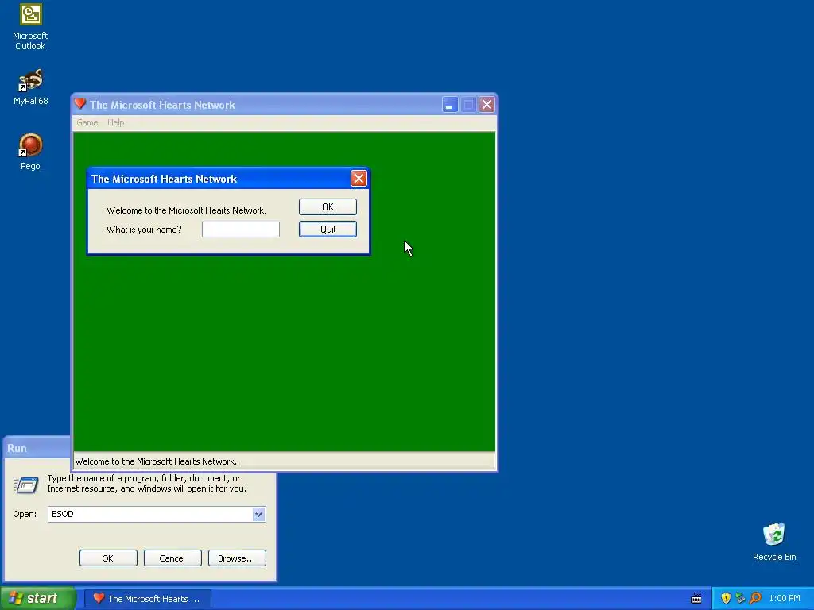The image size is (814, 610).
Task: Select the Recycle Bin icon
Action: coord(773,542)
